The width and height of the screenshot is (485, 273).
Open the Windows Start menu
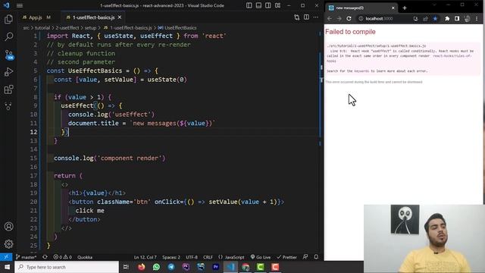7,267
